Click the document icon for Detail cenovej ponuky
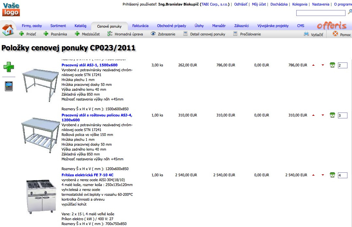The width and height of the screenshot is (352, 227). 185,34
